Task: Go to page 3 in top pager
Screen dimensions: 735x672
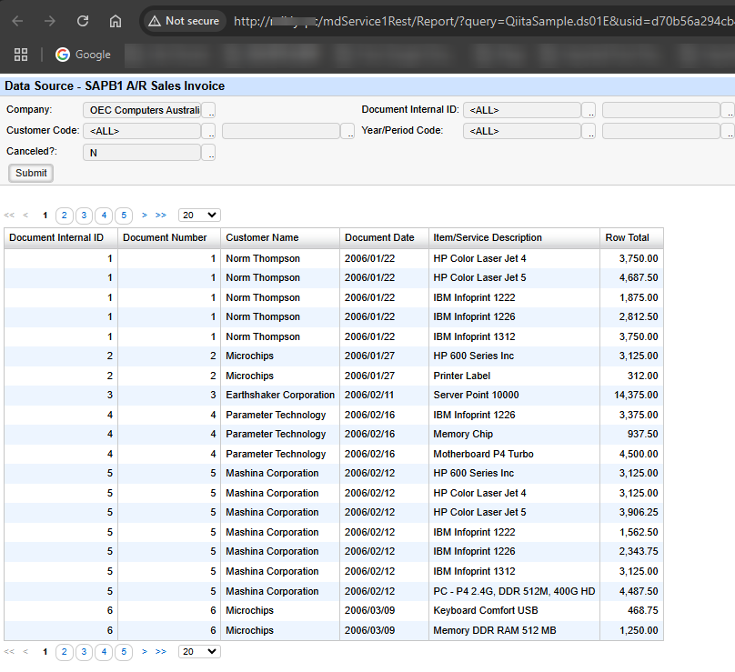Action: coord(84,216)
